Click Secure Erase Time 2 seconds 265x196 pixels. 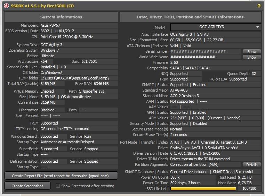pos(179,135)
